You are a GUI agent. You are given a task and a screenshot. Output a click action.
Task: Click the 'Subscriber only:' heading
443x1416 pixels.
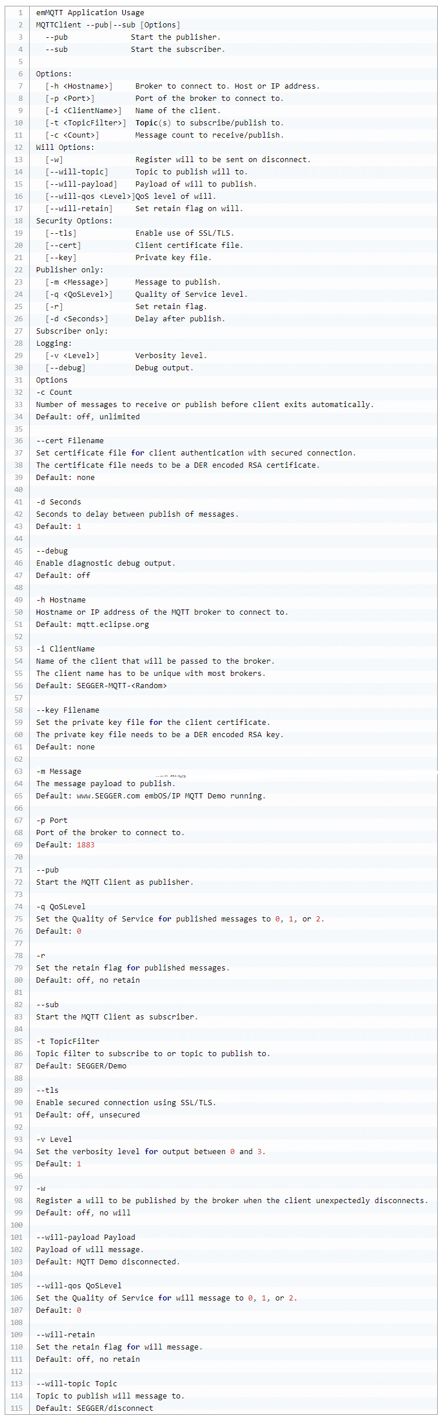click(72, 331)
